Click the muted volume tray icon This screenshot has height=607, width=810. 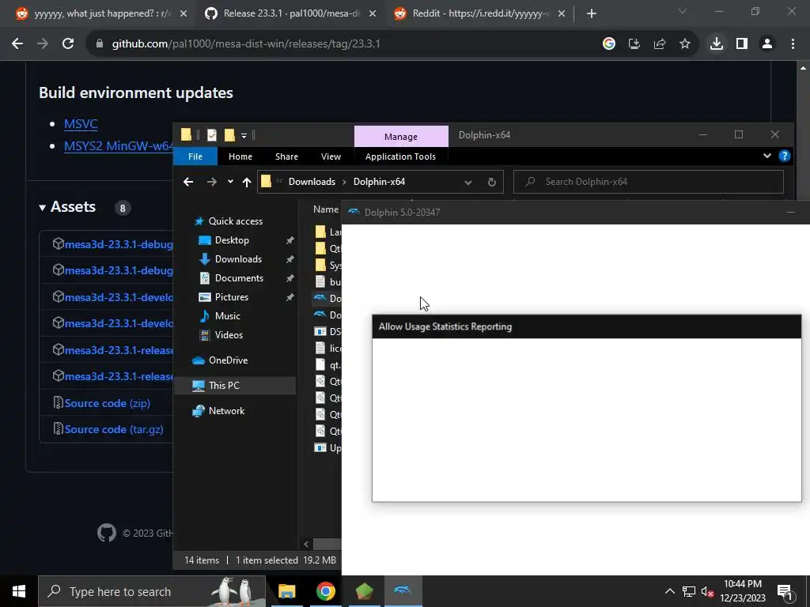pos(707,591)
